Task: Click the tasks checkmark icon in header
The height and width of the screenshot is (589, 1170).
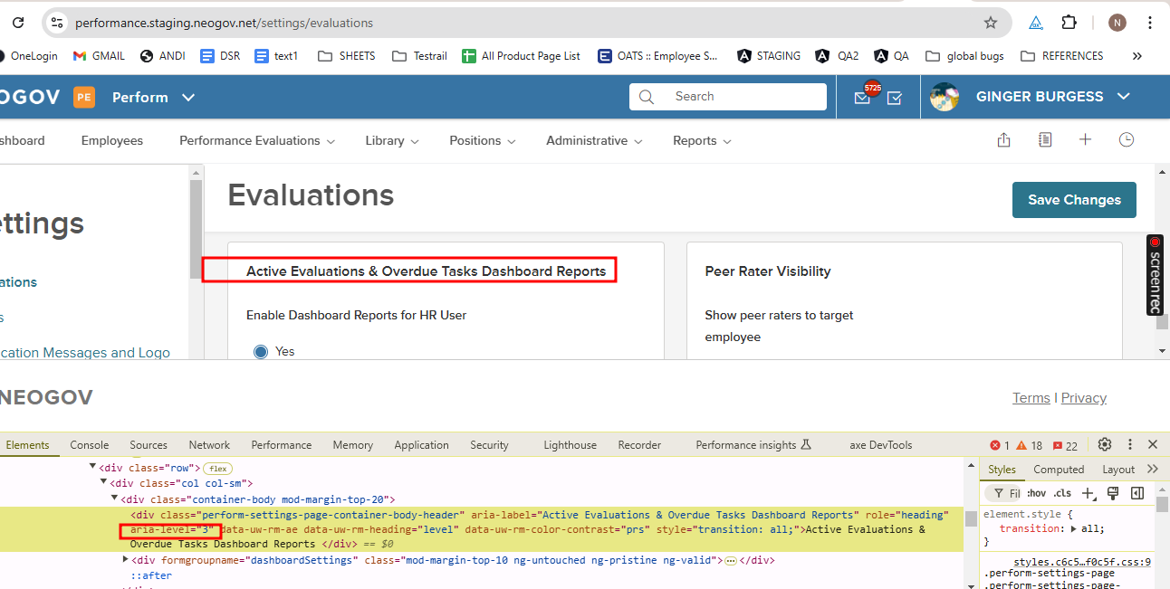Action: (x=895, y=98)
